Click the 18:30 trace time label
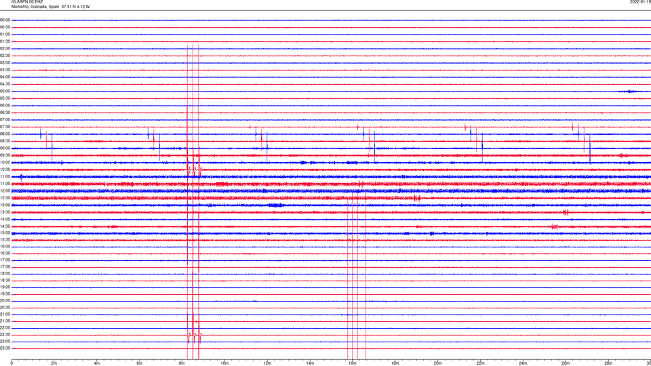Viewport: 651px width, 366px height. (x=5, y=281)
